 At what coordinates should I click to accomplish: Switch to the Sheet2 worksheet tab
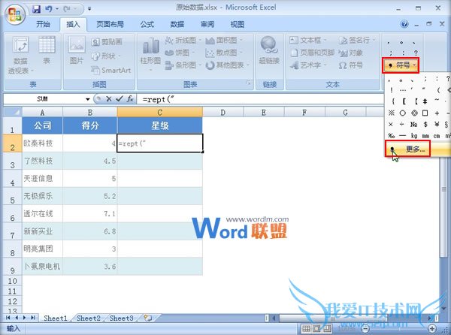coord(88,318)
